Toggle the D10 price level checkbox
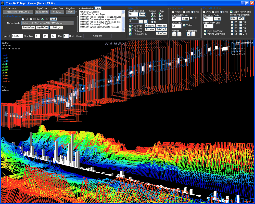The image size is (255, 204). (x=240, y=34)
